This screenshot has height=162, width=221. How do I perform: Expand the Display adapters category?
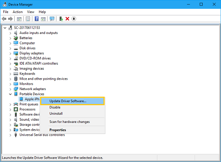click(10, 54)
